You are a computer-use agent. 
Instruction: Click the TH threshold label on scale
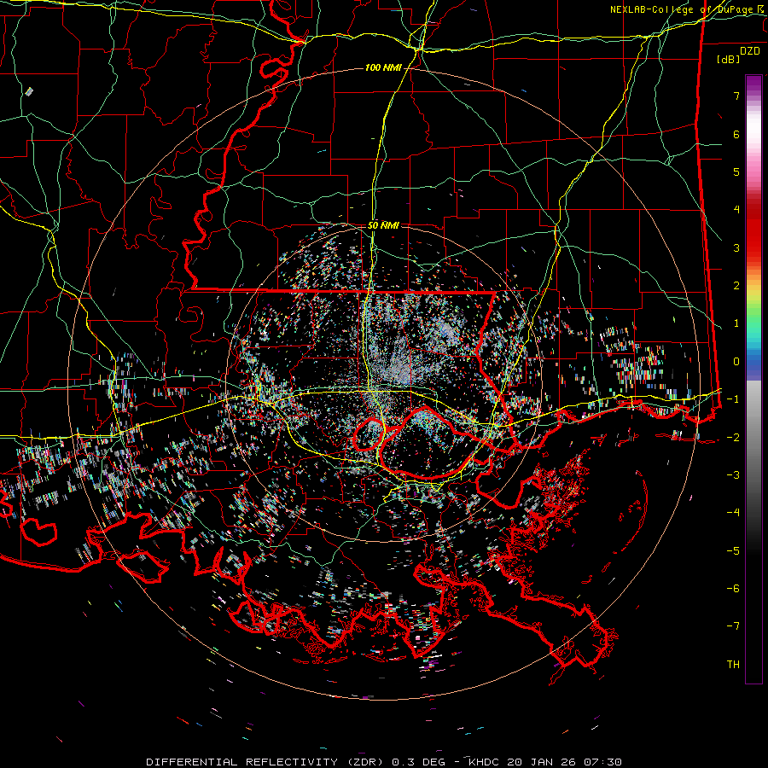click(733, 664)
